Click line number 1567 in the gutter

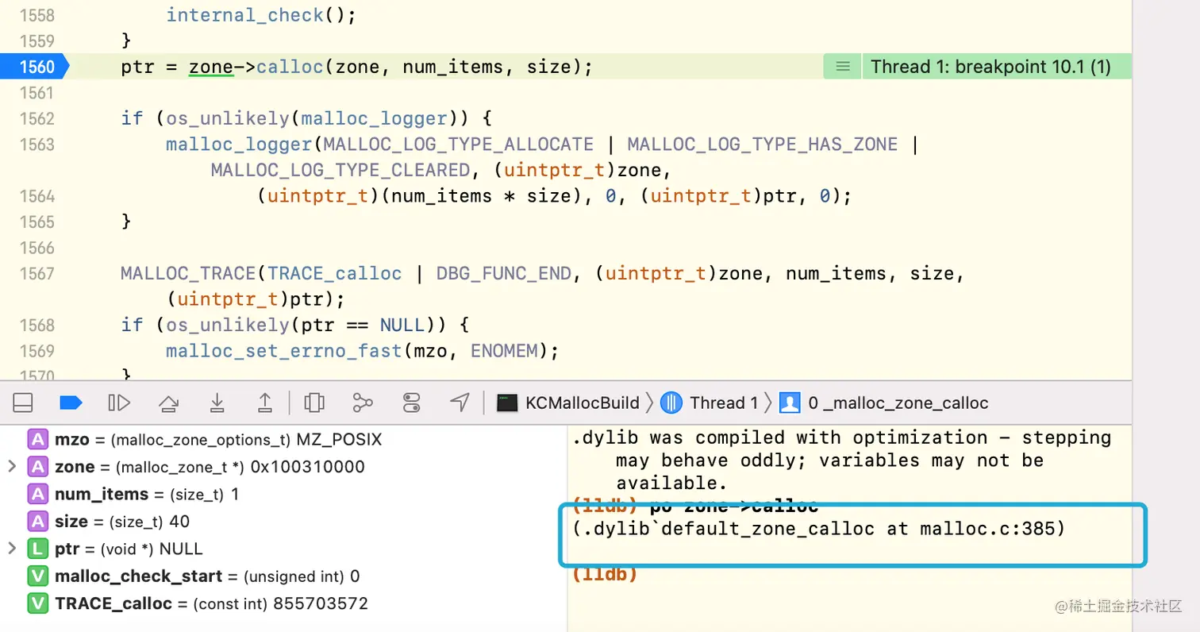(37, 274)
